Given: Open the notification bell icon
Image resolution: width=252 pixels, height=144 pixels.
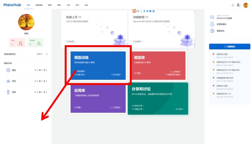Looking at the screenshot, I should point(233,5).
